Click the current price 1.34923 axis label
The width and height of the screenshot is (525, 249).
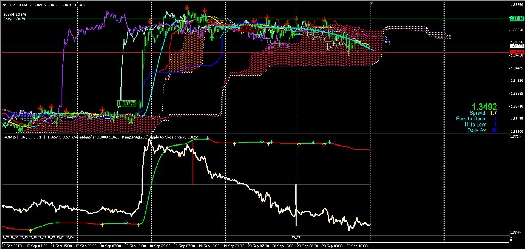[516, 46]
